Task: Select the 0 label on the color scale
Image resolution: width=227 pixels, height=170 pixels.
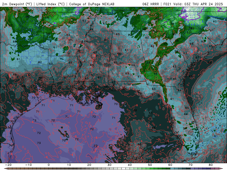Action: pos(49,165)
